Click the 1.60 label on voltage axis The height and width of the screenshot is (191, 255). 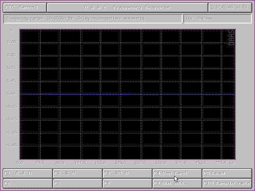[12, 42]
